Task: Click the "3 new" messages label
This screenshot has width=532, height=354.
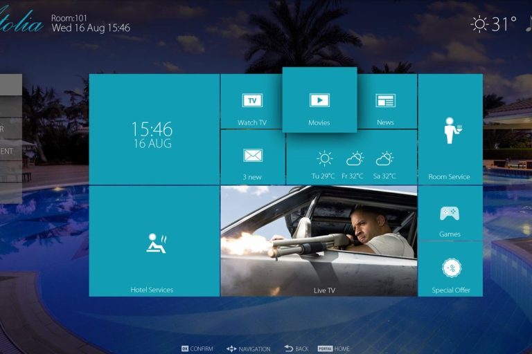Action: [x=252, y=177]
